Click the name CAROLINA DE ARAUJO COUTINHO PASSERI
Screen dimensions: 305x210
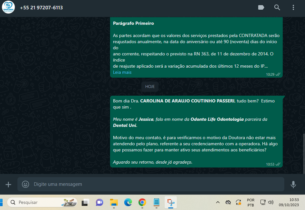coord(187,101)
